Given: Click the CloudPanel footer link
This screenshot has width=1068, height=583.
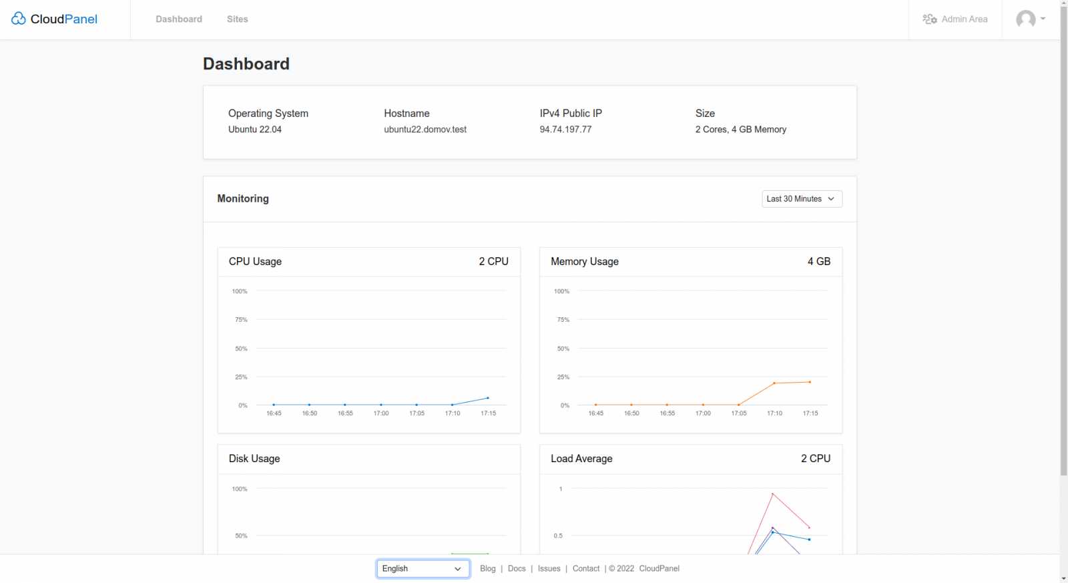Looking at the screenshot, I should [659, 569].
